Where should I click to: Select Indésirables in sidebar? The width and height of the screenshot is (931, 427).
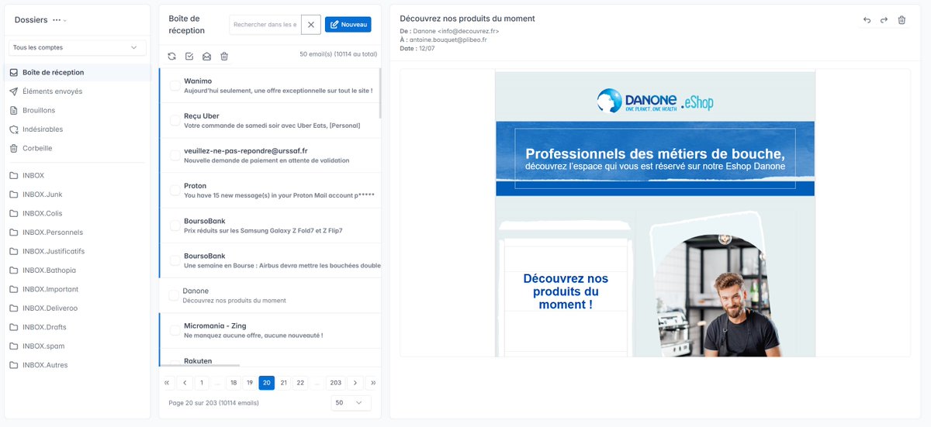pyautogui.click(x=78, y=129)
